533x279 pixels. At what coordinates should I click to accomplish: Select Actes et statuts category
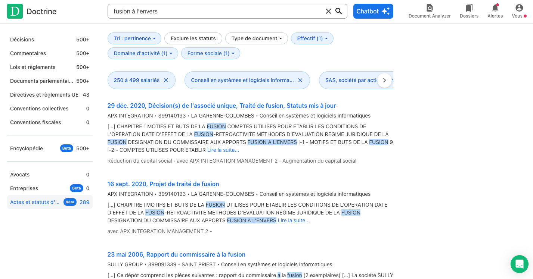point(50,202)
